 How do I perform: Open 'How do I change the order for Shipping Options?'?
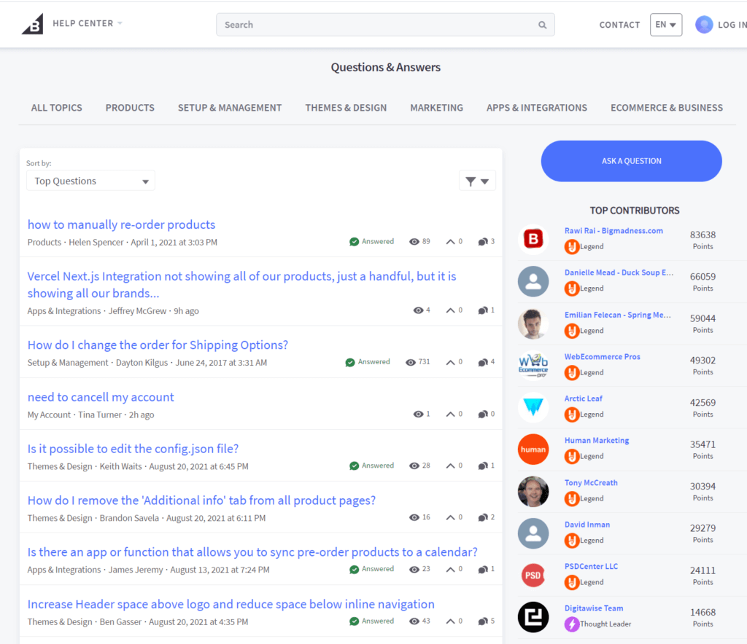point(158,345)
